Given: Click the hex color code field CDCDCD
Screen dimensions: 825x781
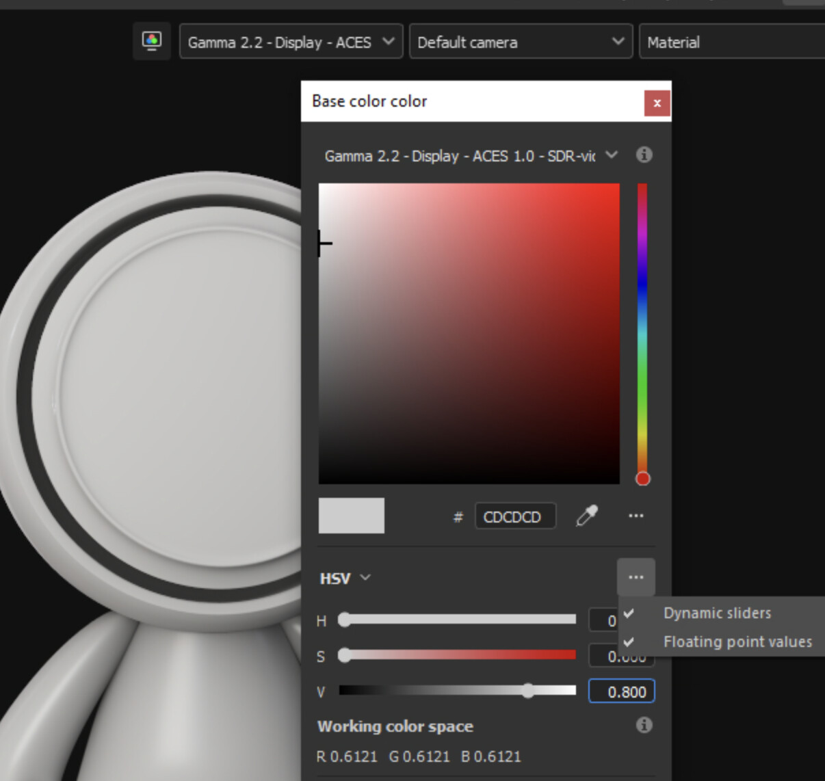Looking at the screenshot, I should point(514,517).
